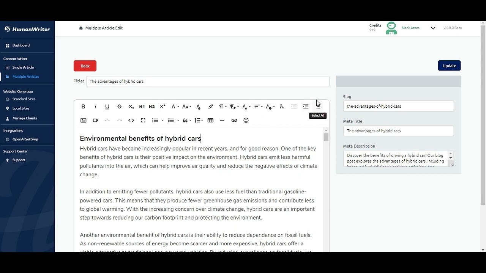
Task: Open the paragraph format dropdown
Action: 222,107
